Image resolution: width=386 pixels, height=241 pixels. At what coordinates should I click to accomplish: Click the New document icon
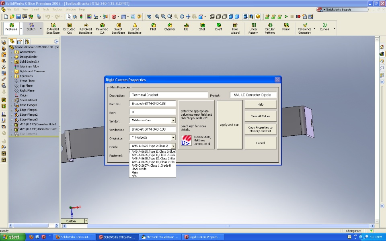coord(6,17)
